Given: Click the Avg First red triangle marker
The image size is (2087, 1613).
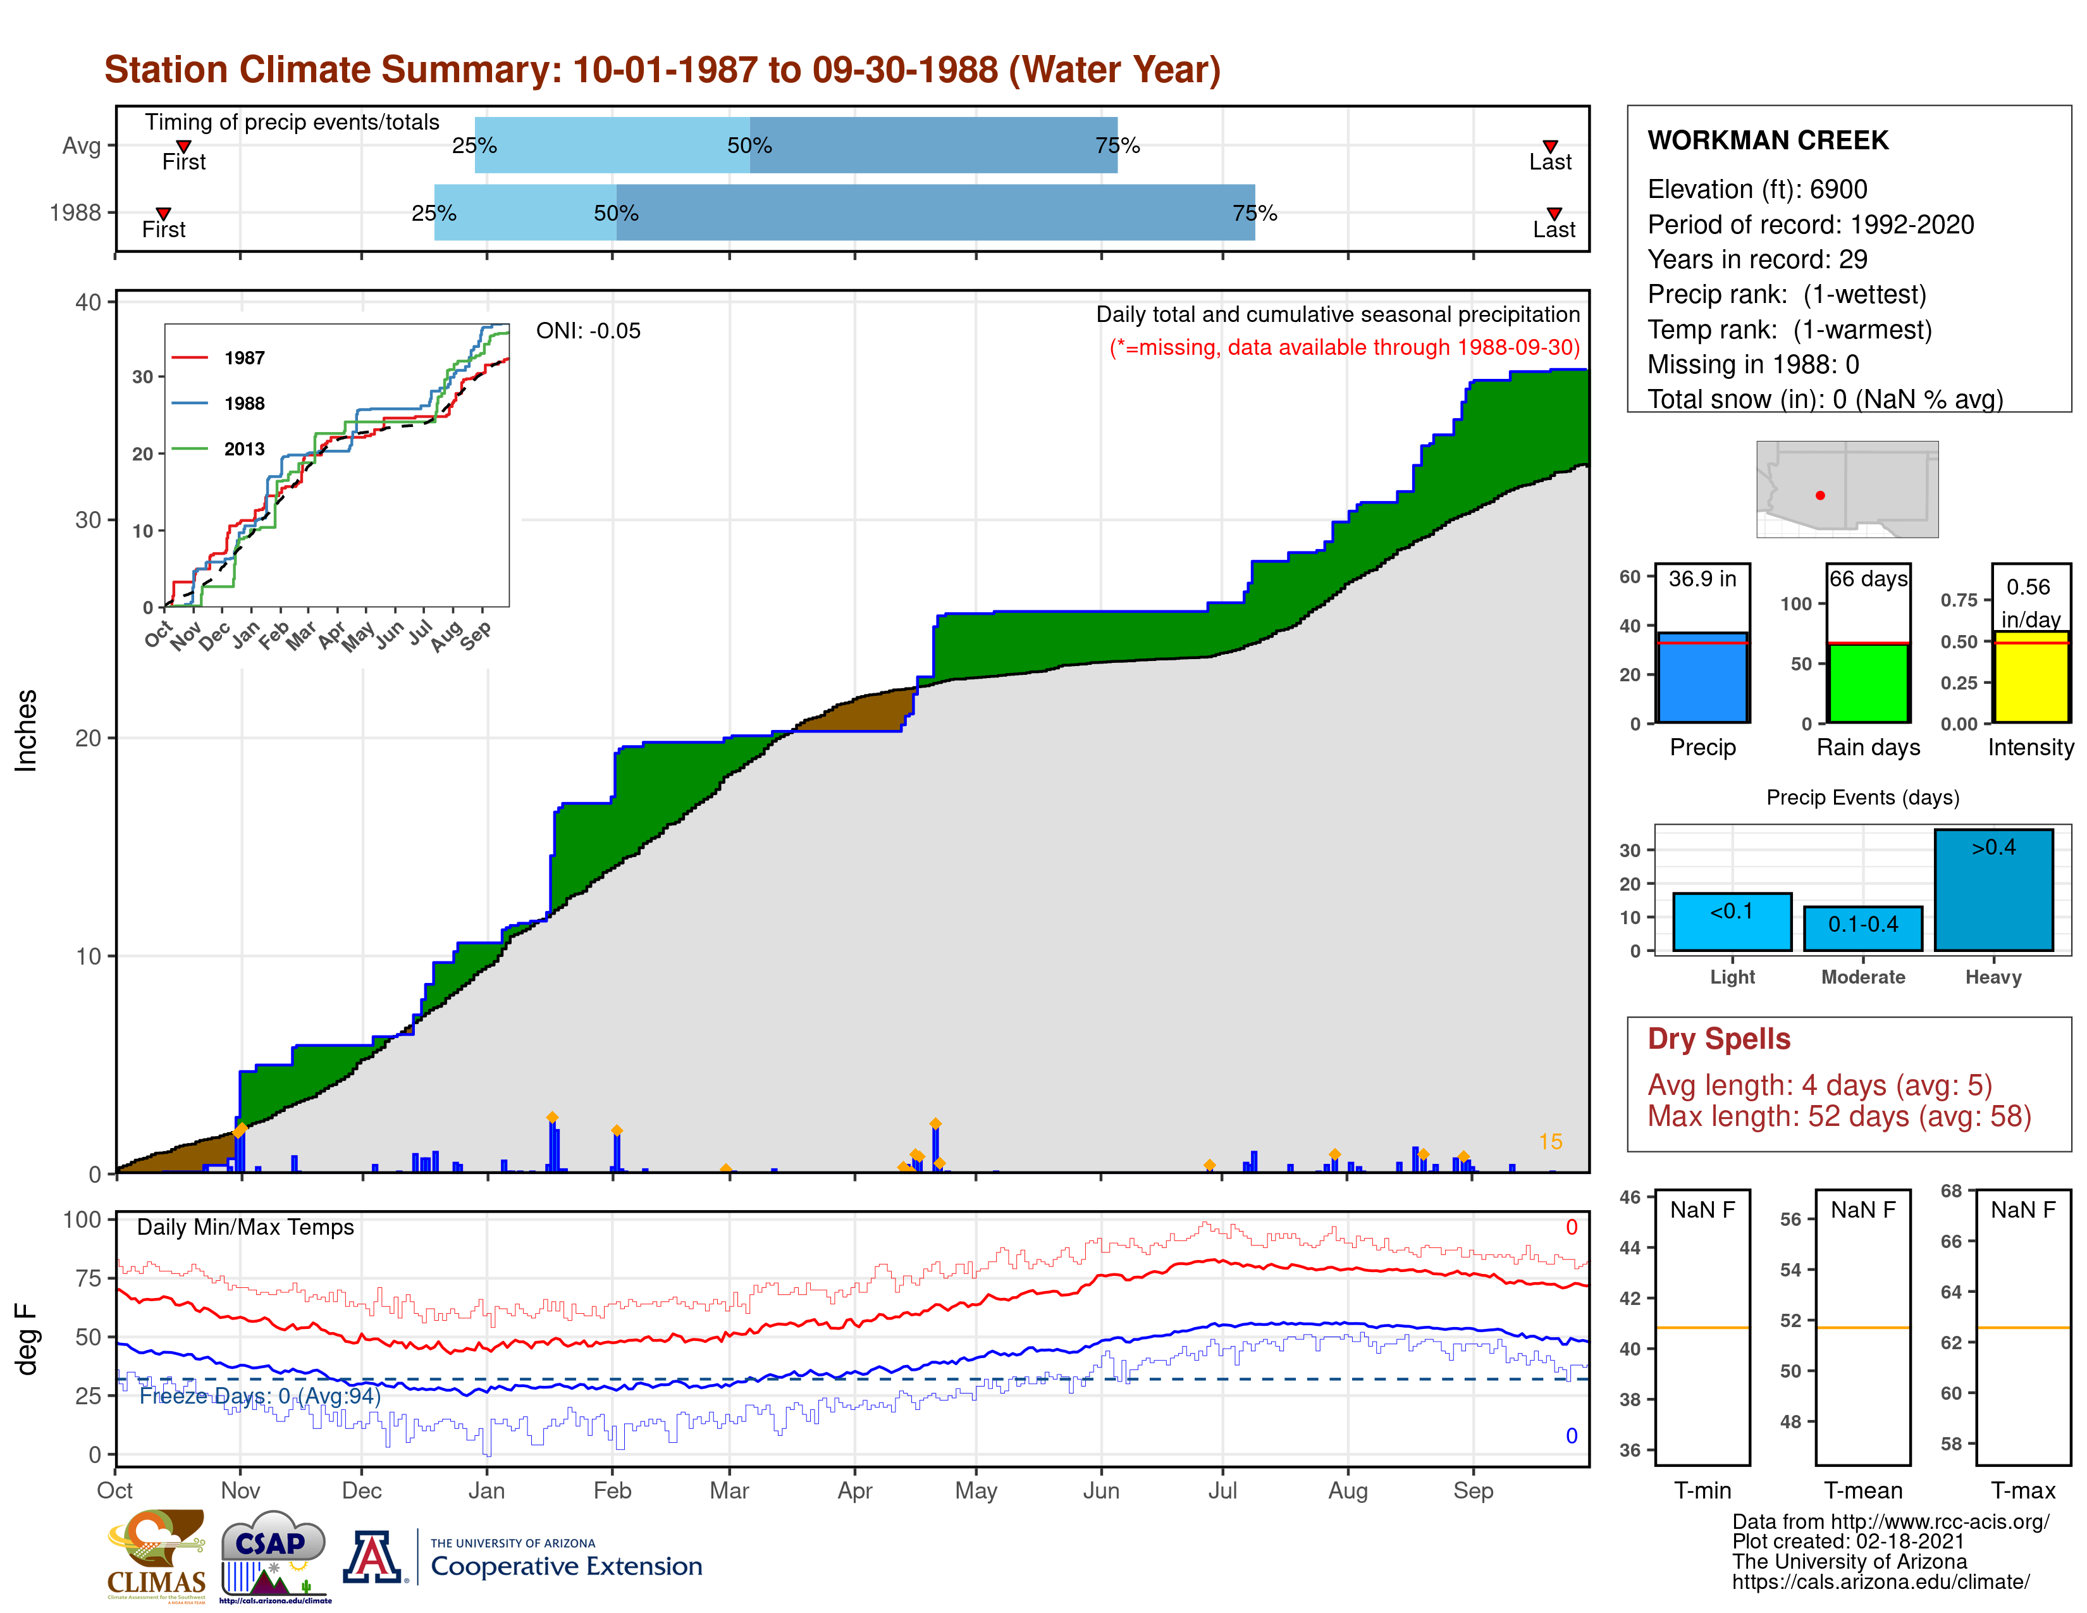Looking at the screenshot, I should pos(183,146).
